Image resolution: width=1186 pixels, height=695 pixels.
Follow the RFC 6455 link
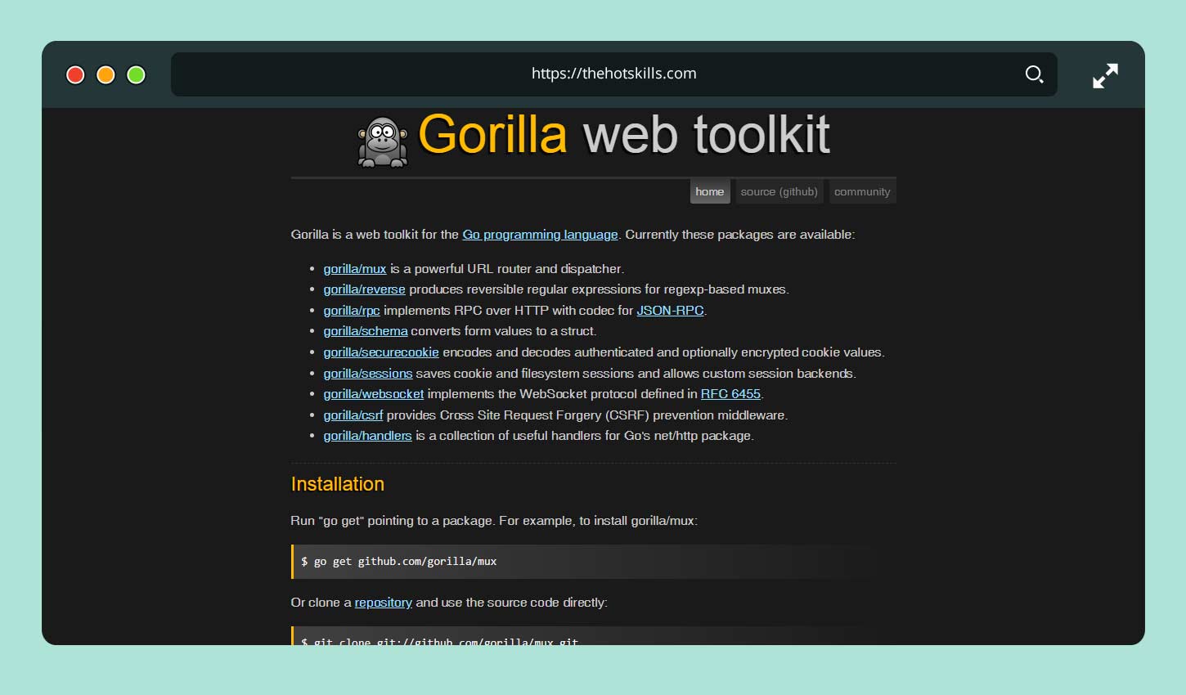click(x=730, y=394)
